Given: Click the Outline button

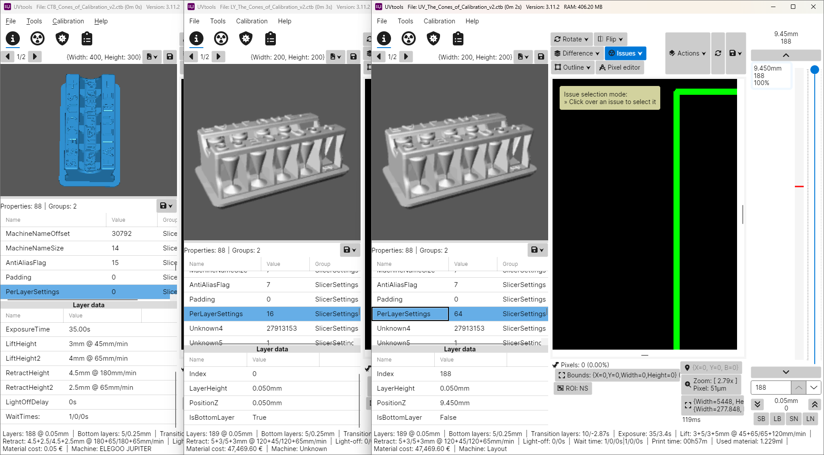Looking at the screenshot, I should pos(572,67).
